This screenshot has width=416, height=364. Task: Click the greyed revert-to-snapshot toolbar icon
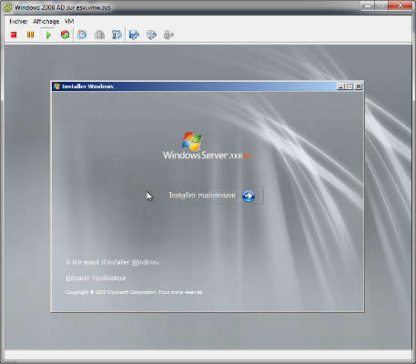(x=99, y=35)
